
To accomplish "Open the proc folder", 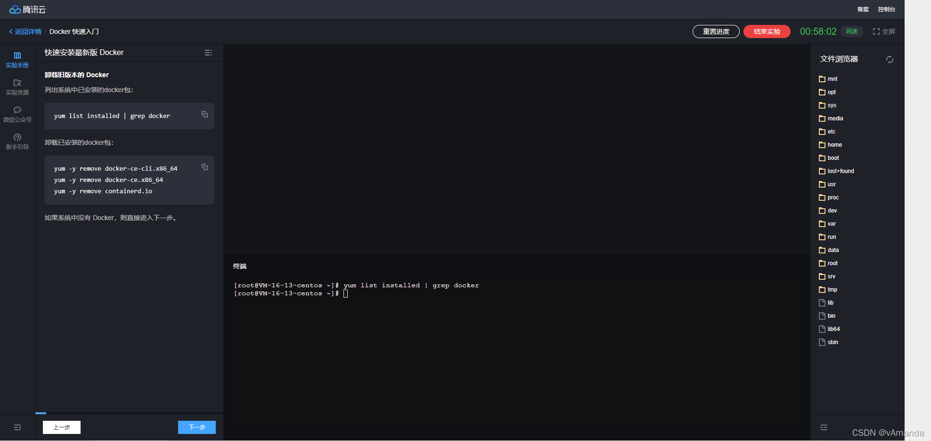I will click(x=829, y=197).
